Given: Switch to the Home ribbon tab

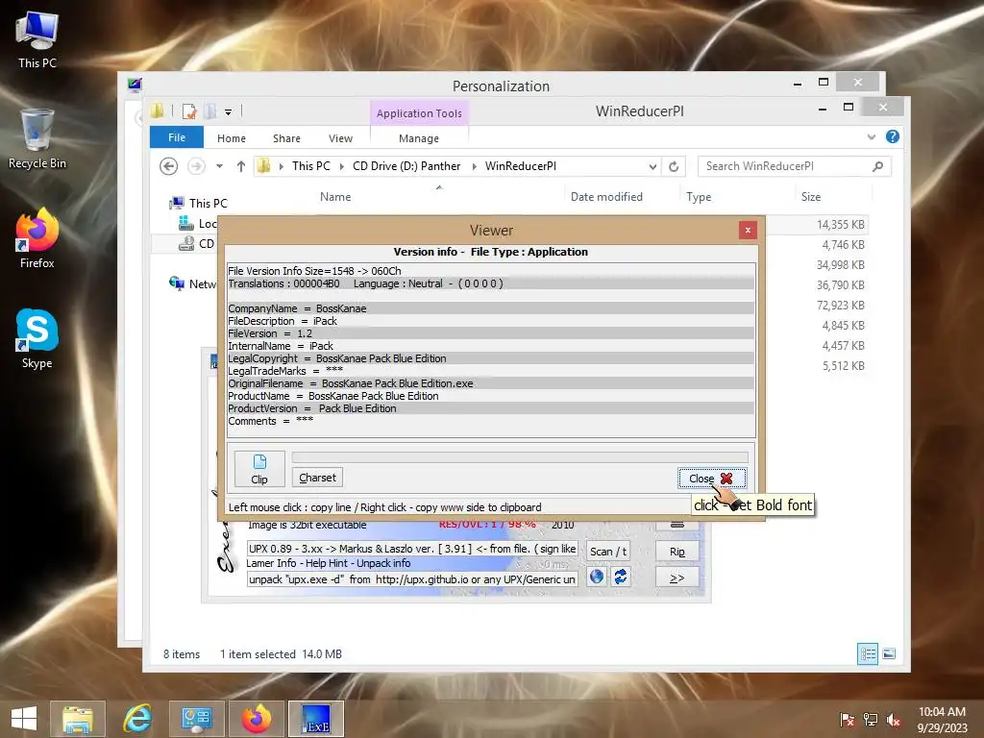Looking at the screenshot, I should click(x=232, y=138).
